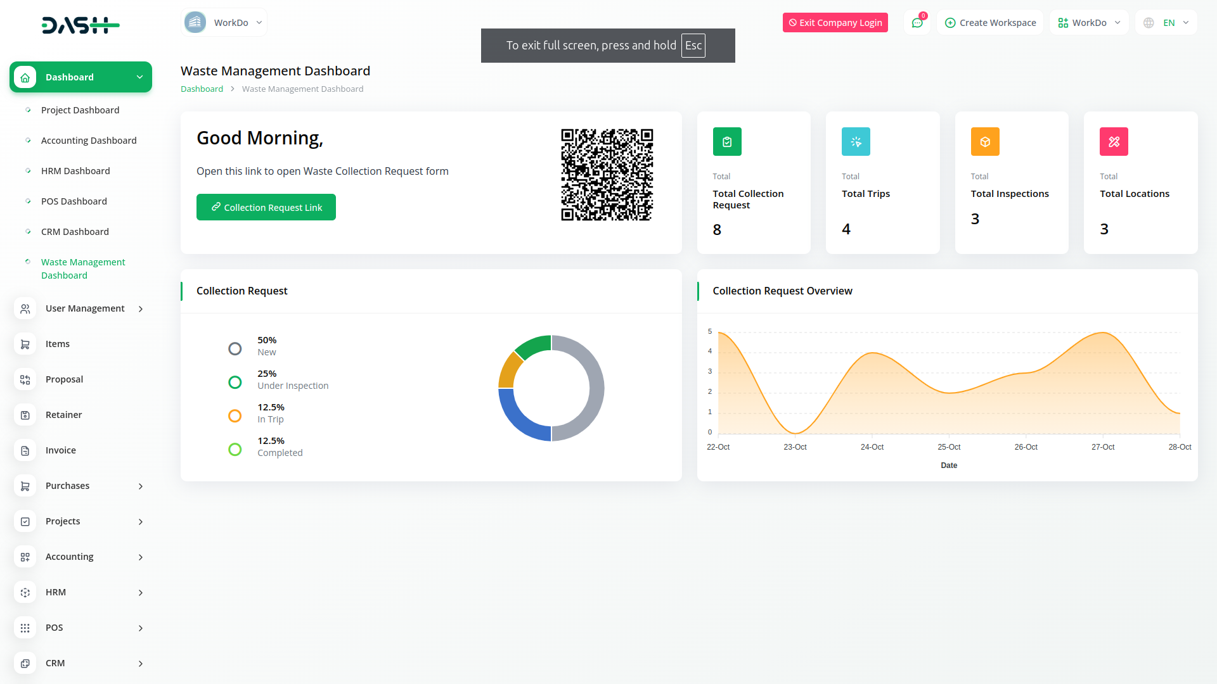Toggle the Under Inspection legend marker

(x=235, y=382)
